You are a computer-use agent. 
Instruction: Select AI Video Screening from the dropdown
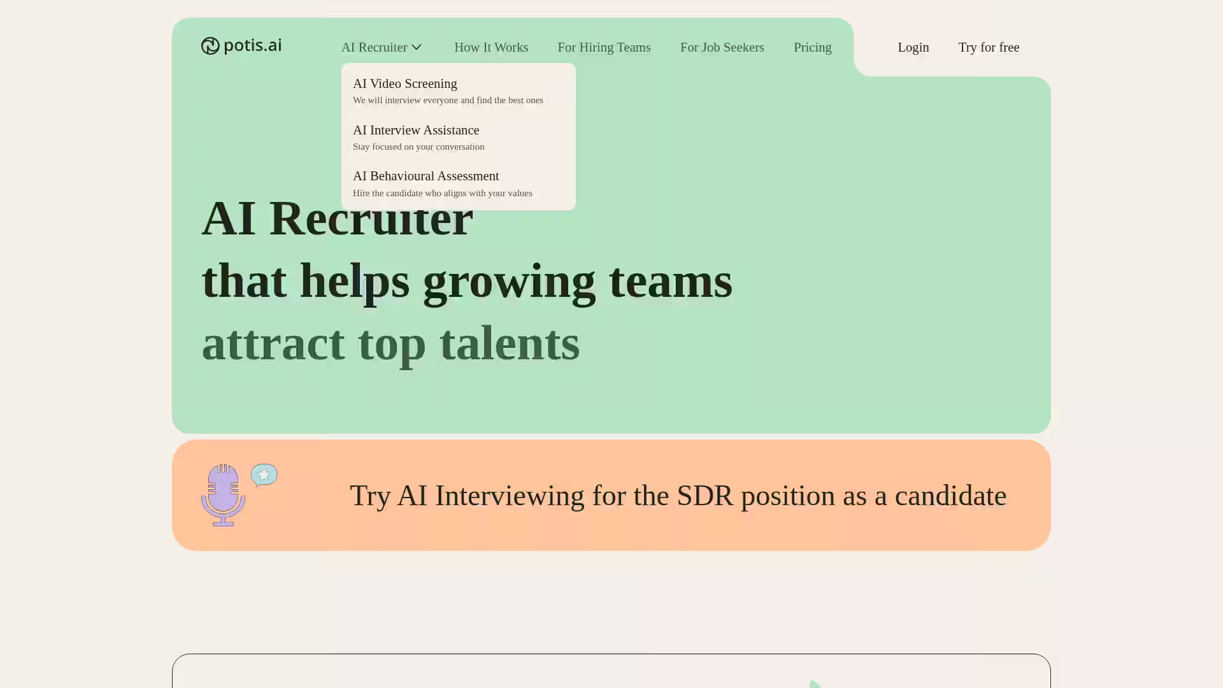coord(405,84)
